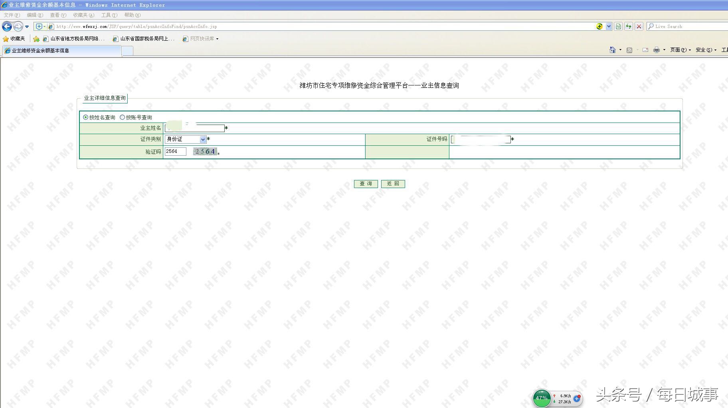
Task: Click the 业主详细信息查询 section label
Action: 105,98
